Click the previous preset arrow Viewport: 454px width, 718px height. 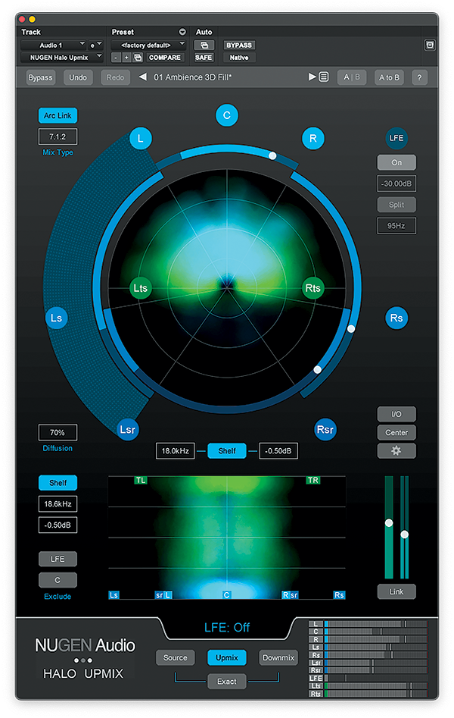pos(142,77)
